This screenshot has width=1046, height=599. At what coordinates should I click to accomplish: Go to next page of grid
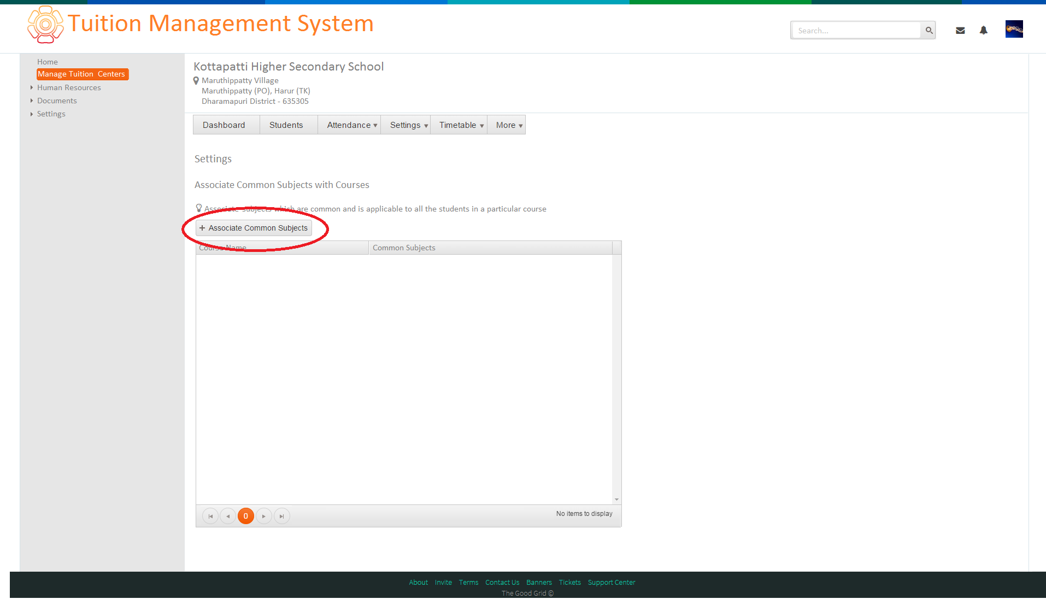264,516
